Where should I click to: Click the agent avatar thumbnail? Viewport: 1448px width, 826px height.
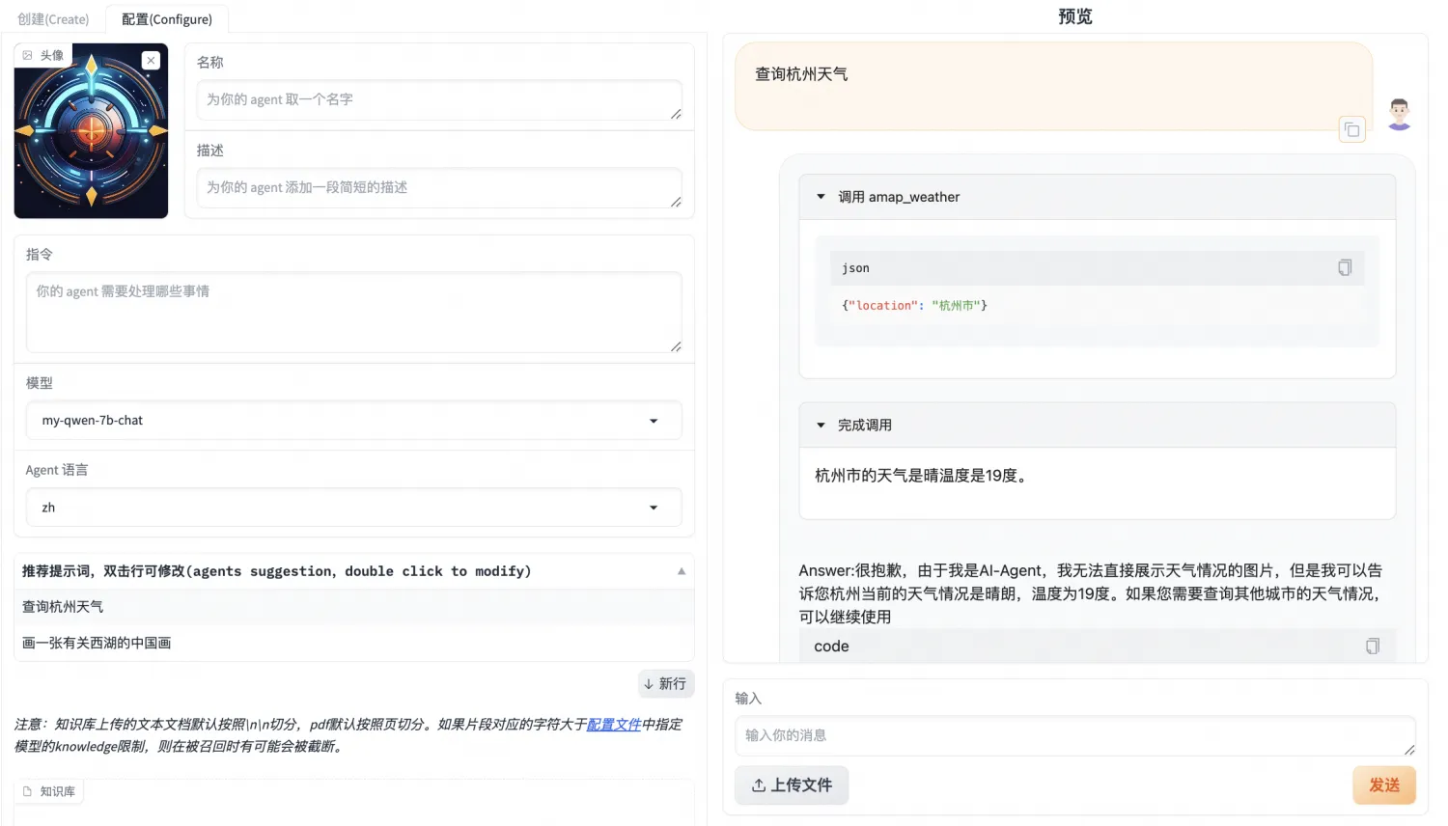pyautogui.click(x=91, y=130)
